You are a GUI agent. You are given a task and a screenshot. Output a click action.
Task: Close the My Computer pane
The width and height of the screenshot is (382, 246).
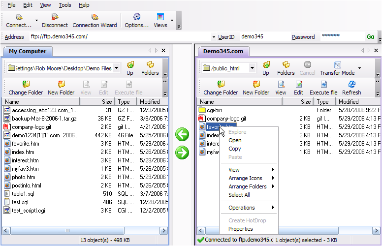[x=163, y=50]
